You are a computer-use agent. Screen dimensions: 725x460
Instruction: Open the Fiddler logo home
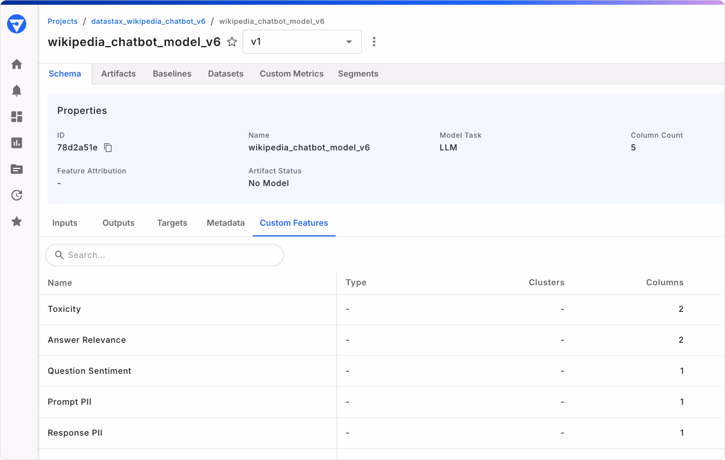point(17,24)
